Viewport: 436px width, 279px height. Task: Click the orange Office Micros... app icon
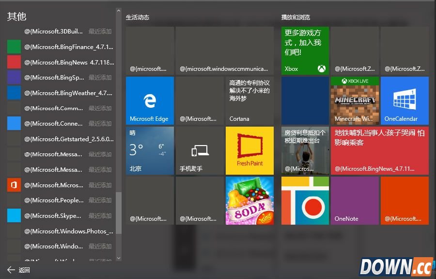tap(14, 185)
